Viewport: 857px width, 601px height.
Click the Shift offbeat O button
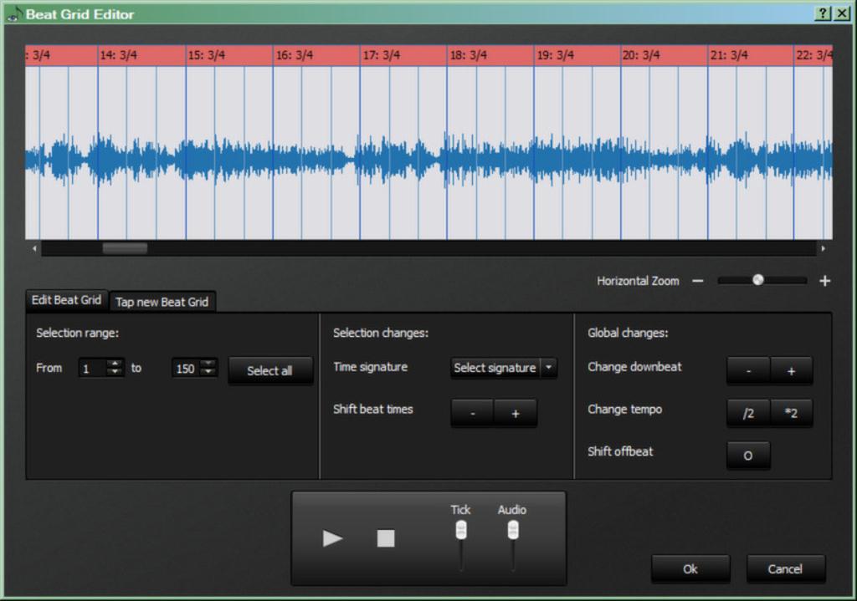[x=747, y=456]
